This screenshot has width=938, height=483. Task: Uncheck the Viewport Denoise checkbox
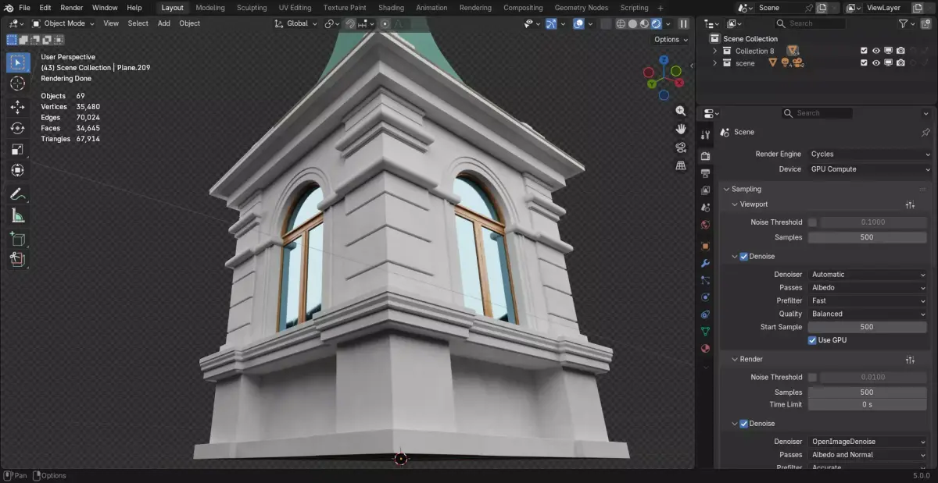tap(743, 256)
